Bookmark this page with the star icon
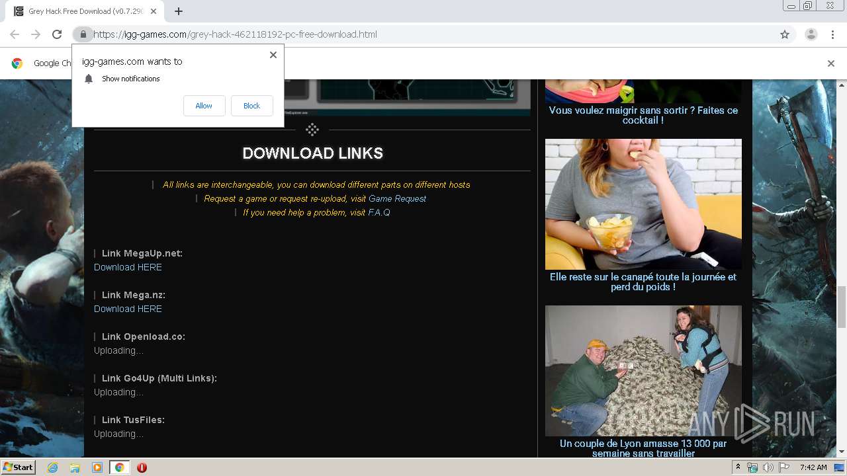The height and width of the screenshot is (476, 847). (x=785, y=34)
